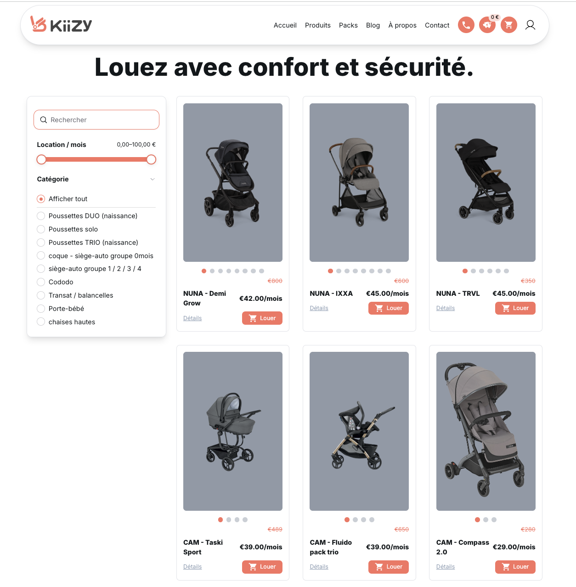Click the right handle of price slider
Viewport: 576px width, 587px height.
[151, 159]
